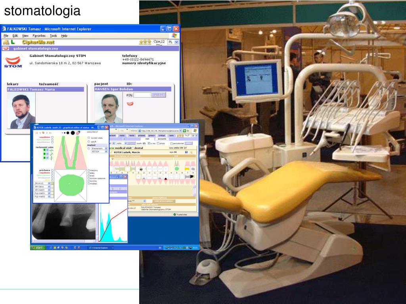406x304 pixels.
Task: Click the red mouth icon in gabinet stomatologiczny bar
Action: (6, 48)
